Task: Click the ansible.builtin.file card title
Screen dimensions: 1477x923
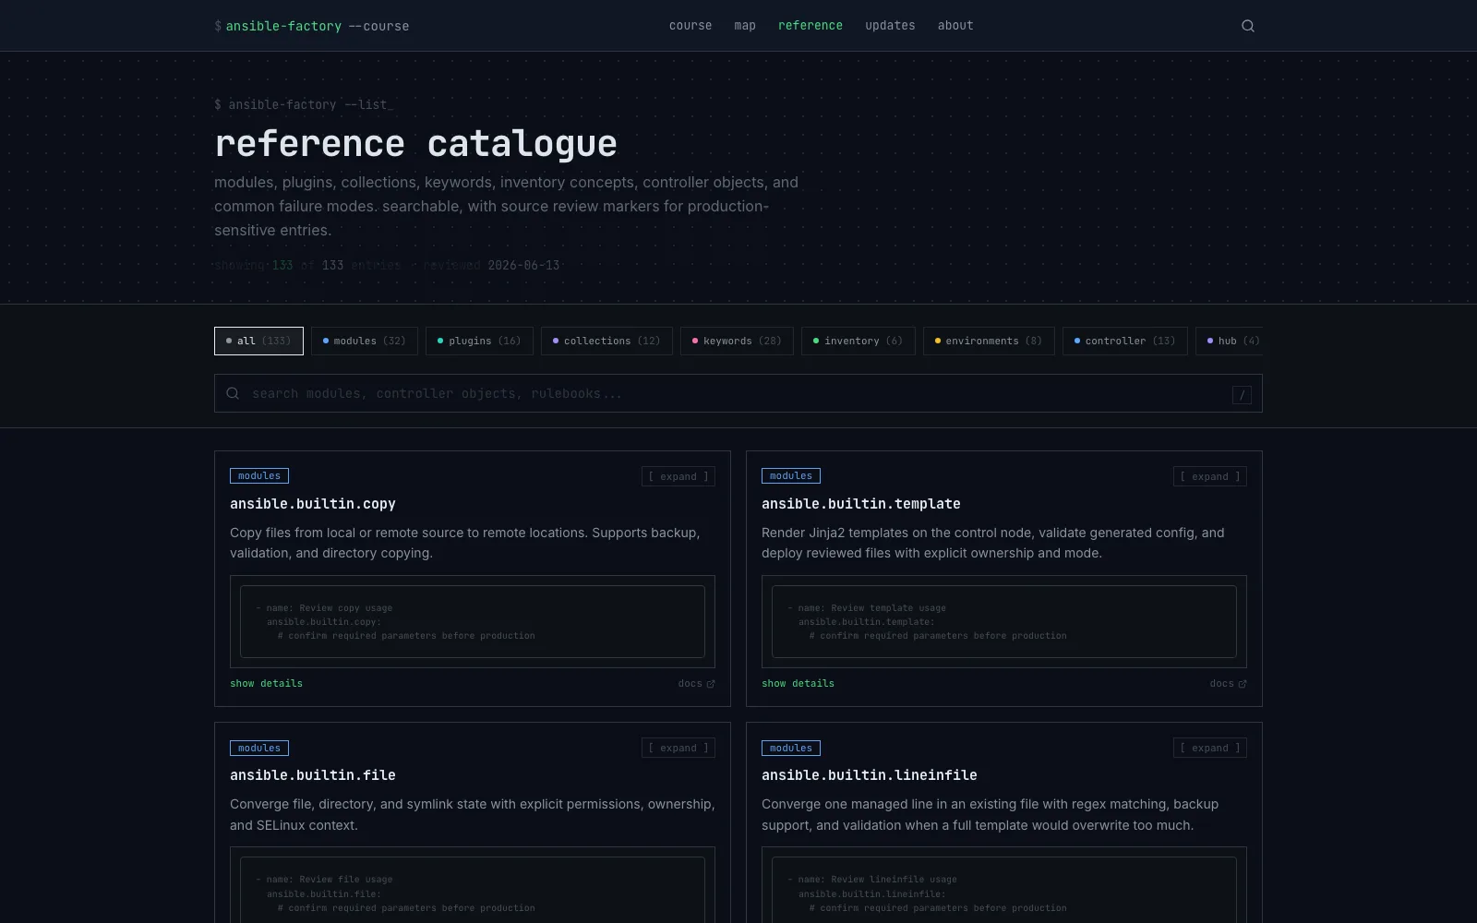Action: point(313,775)
